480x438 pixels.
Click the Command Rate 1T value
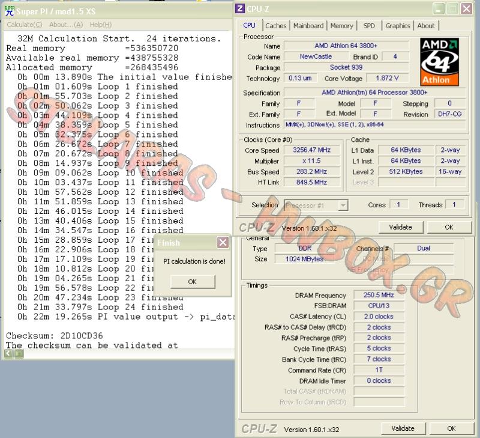(379, 370)
